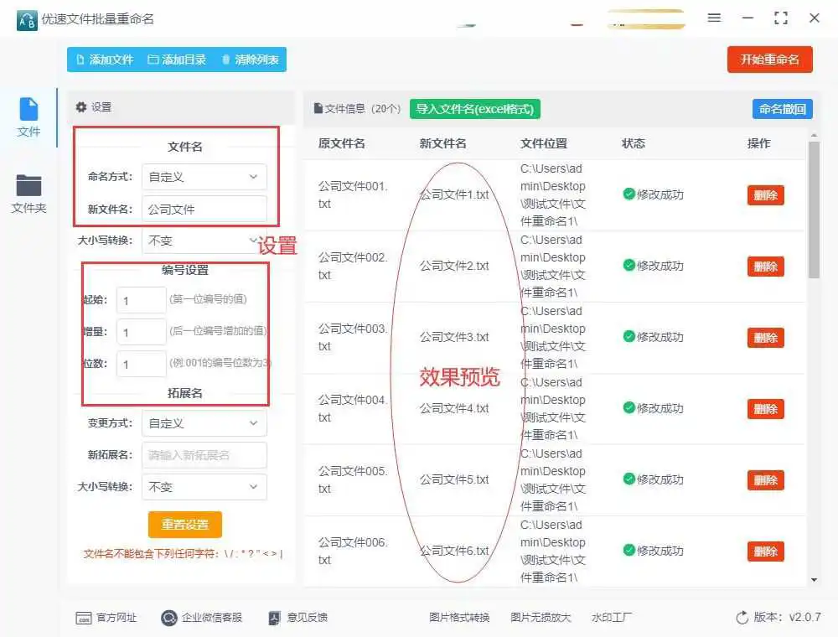Delete the 公司文件002.txt row
The height and width of the screenshot is (637, 838).
pos(765,267)
